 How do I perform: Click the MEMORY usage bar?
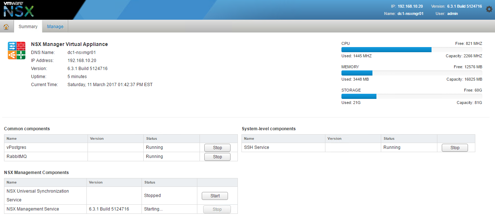click(411, 73)
